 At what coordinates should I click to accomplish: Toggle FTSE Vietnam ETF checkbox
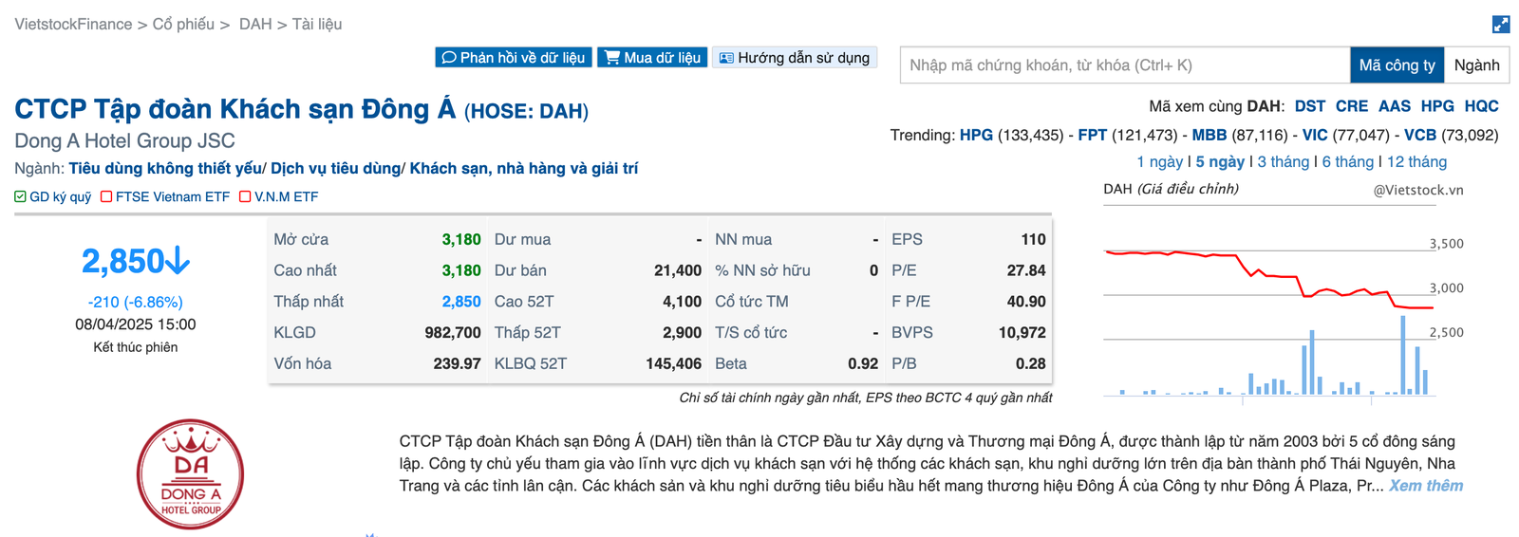tap(106, 197)
